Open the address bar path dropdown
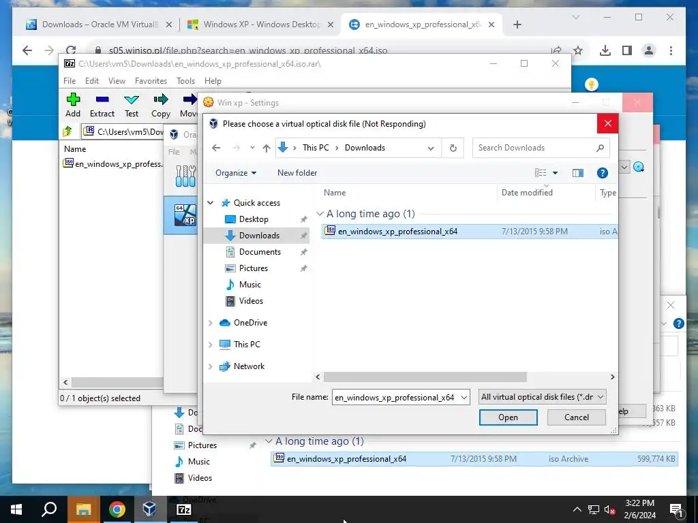The image size is (698, 523). (x=431, y=148)
